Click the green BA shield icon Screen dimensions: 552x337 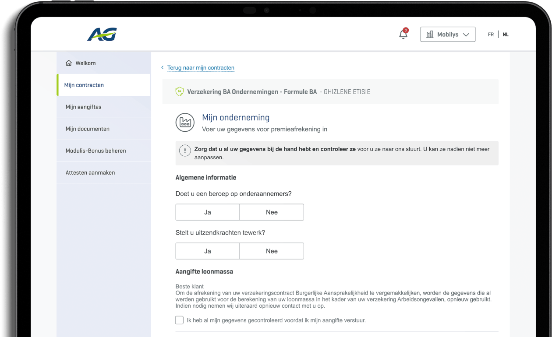click(179, 91)
